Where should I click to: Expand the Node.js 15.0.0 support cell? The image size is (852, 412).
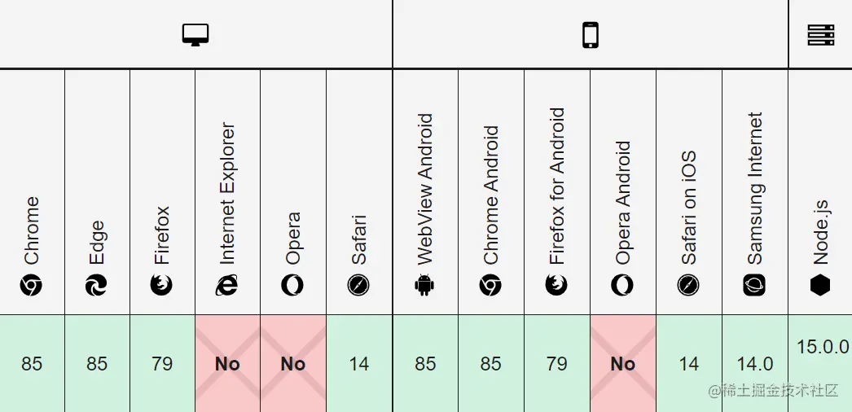coord(820,363)
